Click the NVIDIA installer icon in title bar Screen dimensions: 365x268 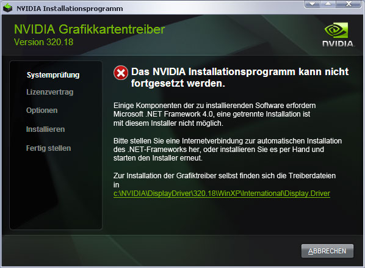[x=7, y=8]
